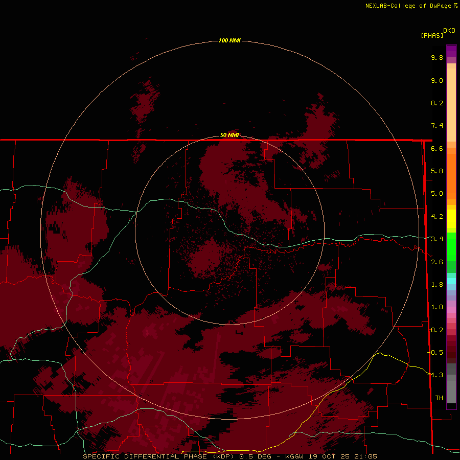Click the cyan segment of color bar
Screen dimensions: 460x460
coord(451,281)
